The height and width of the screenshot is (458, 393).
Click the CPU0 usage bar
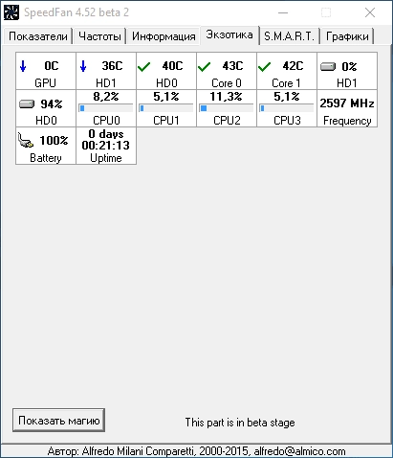click(x=106, y=108)
